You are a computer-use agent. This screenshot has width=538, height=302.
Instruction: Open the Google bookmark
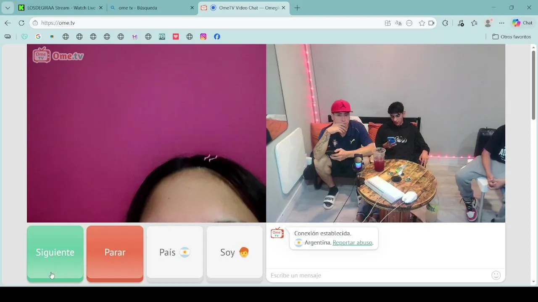[x=38, y=37]
